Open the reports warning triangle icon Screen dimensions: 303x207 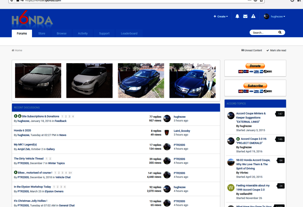253,16
